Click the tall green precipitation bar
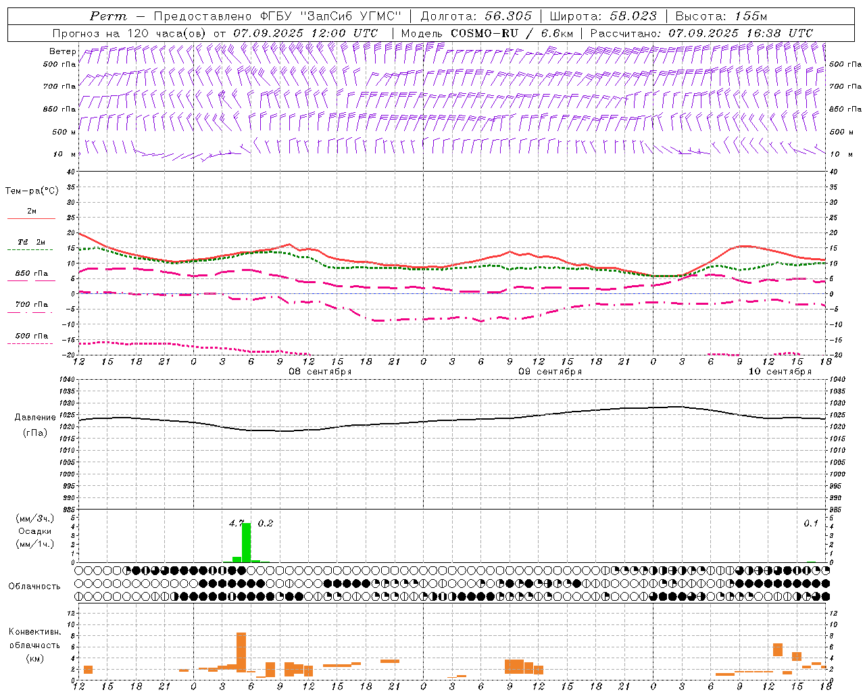Image resolution: width=865 pixels, height=692 pixels. (246, 543)
